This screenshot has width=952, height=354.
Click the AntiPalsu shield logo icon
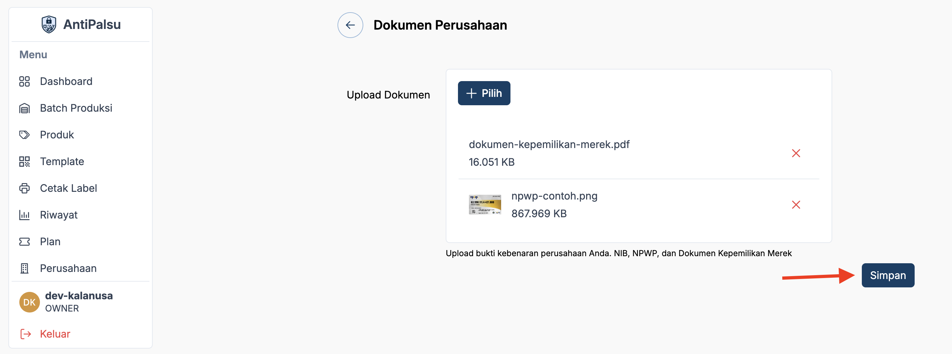[49, 24]
